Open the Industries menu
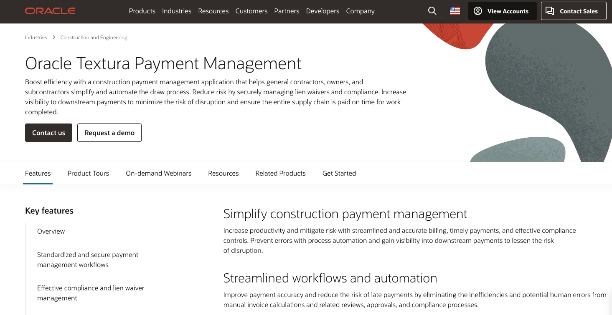Viewport: 612px width, 315px height. [177, 11]
